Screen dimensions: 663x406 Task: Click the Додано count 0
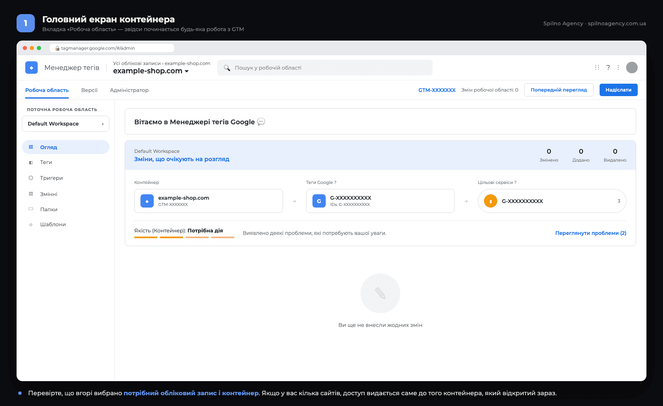[581, 152]
